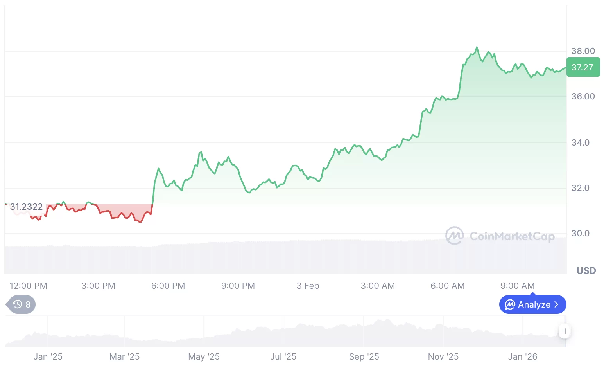Screen dimensions: 613x378
Task: Expand the Jan '26 date label
Action: (523, 356)
